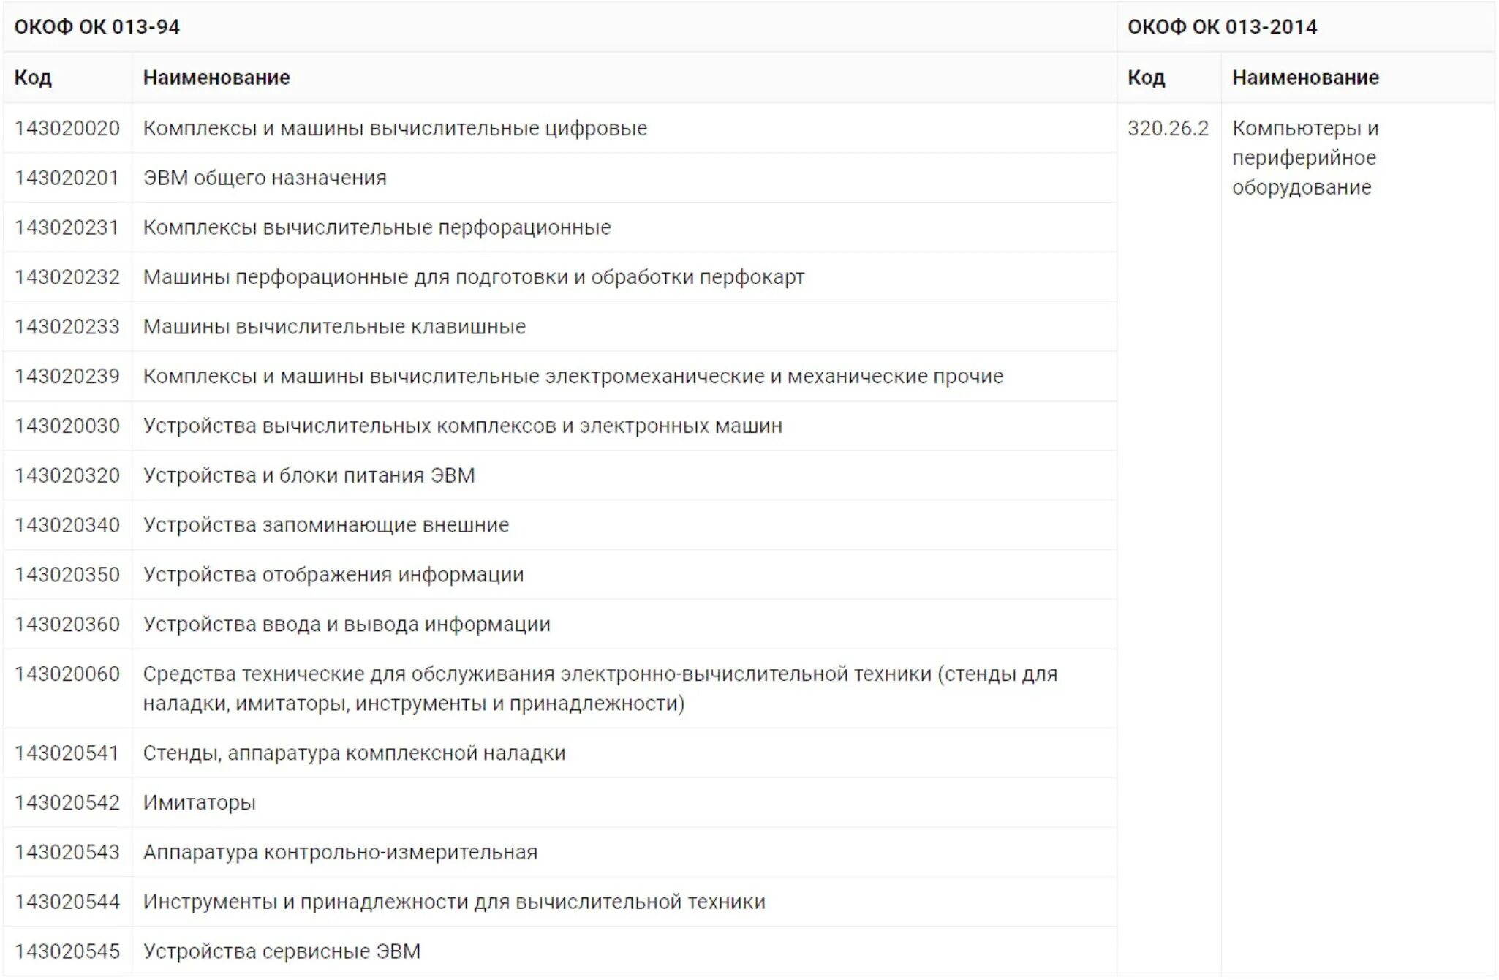The width and height of the screenshot is (1499, 980).
Task: Select code 143020020 in the first row
Action: coord(67,128)
